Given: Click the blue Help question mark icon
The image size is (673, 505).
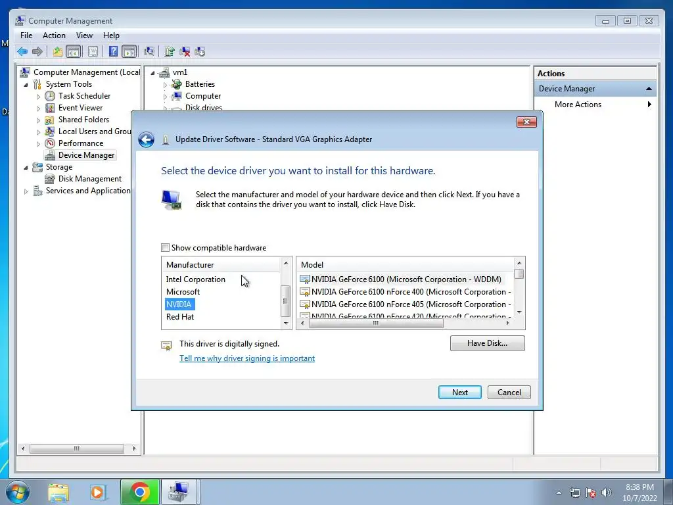Looking at the screenshot, I should (x=113, y=52).
